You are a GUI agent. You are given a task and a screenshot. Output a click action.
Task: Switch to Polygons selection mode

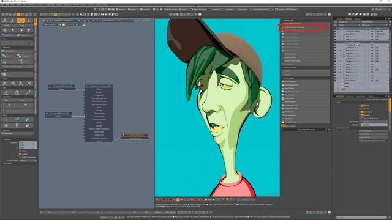coord(145,9)
